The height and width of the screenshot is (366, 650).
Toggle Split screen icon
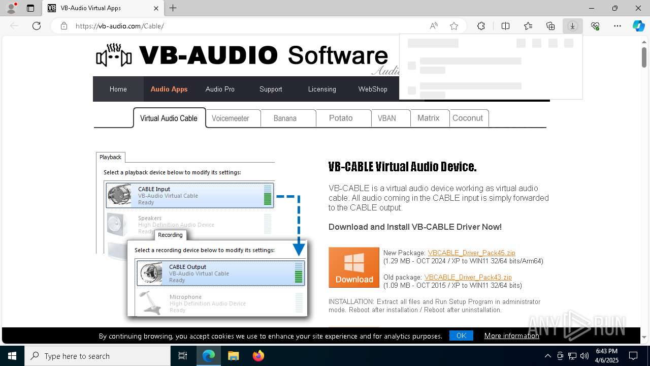point(506,26)
